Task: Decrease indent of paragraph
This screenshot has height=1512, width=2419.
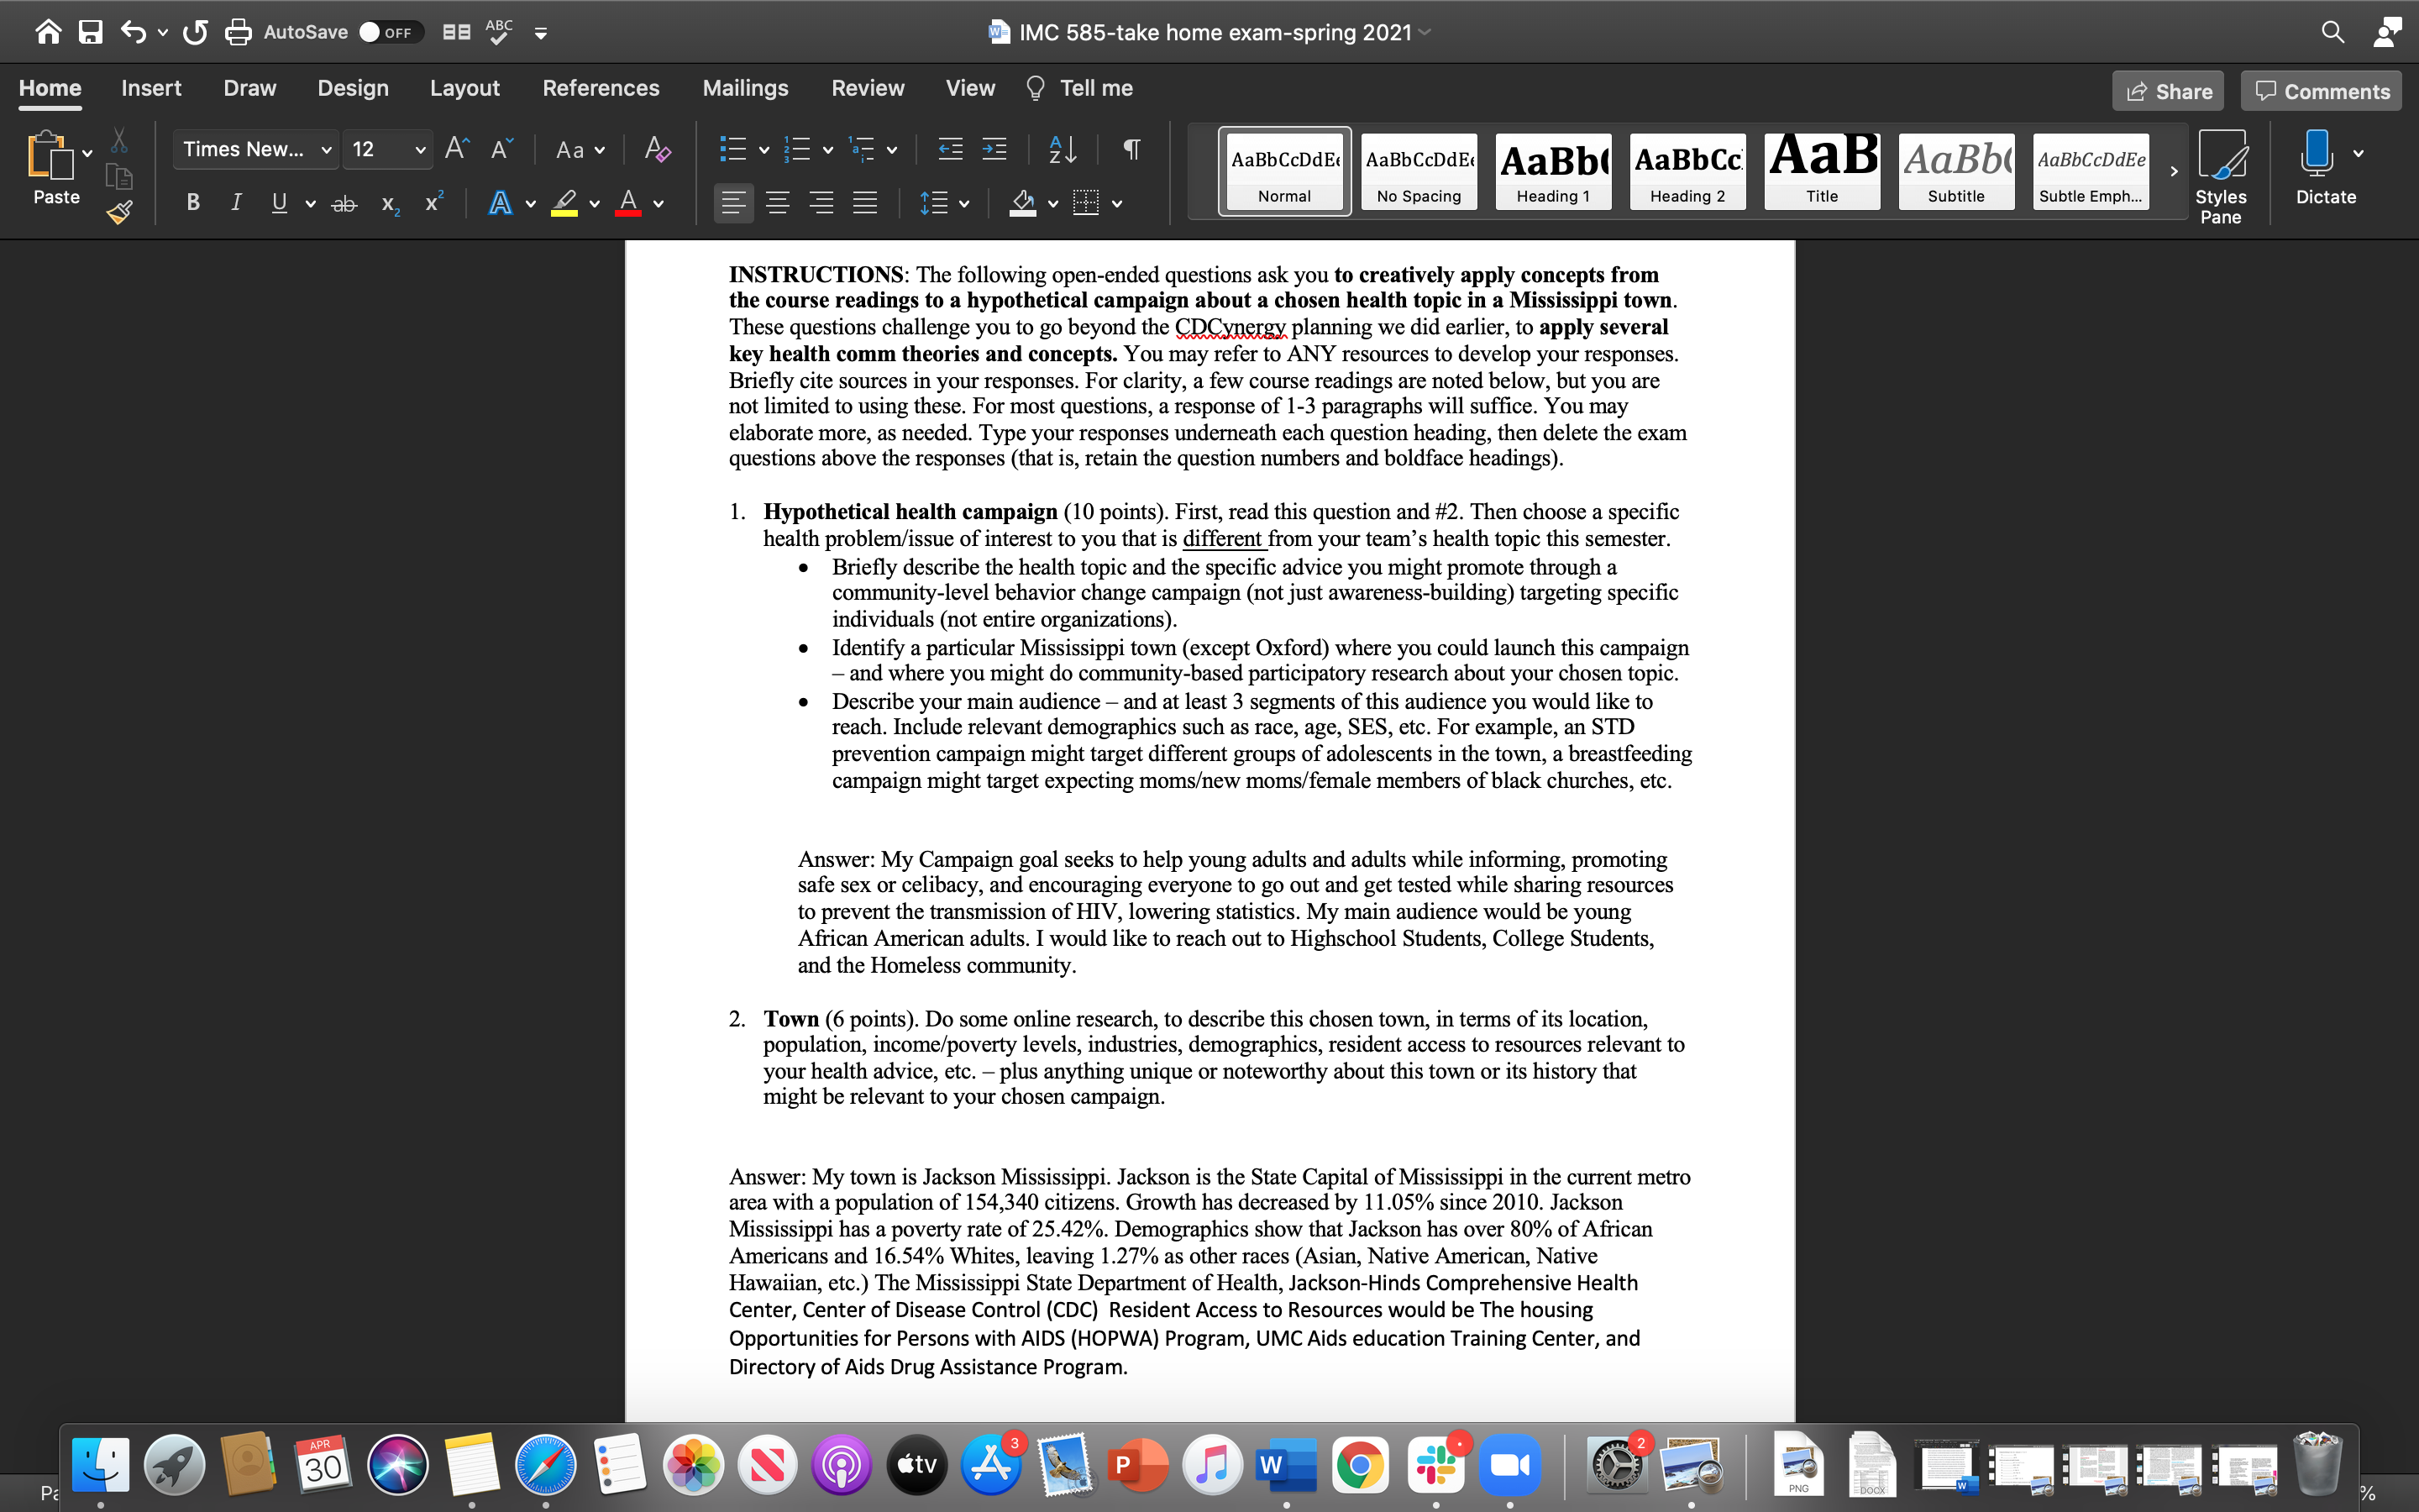Action: click(x=950, y=149)
